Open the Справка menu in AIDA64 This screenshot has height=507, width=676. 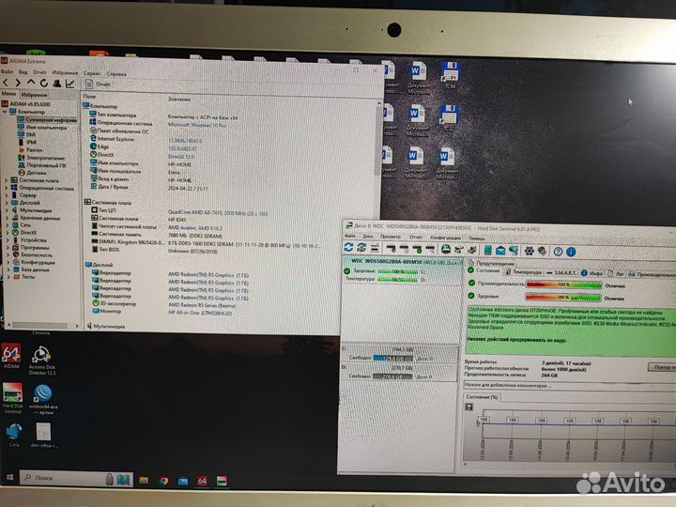coord(116,74)
